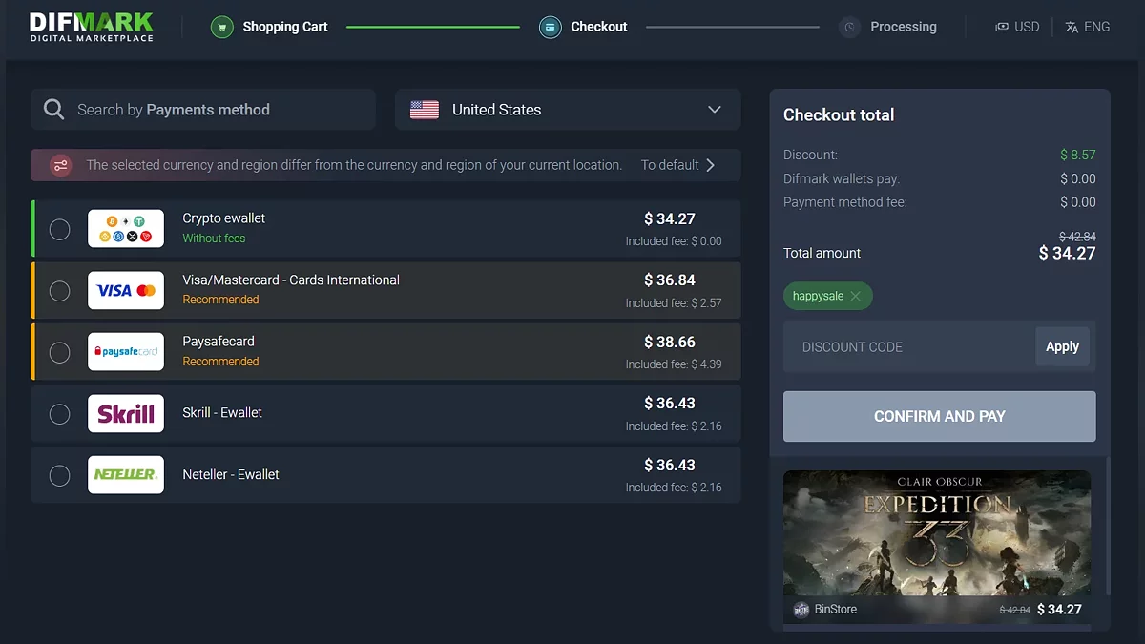This screenshot has width=1145, height=644.
Task: Choose the Neteller Ewallet radio button
Action: (59, 475)
